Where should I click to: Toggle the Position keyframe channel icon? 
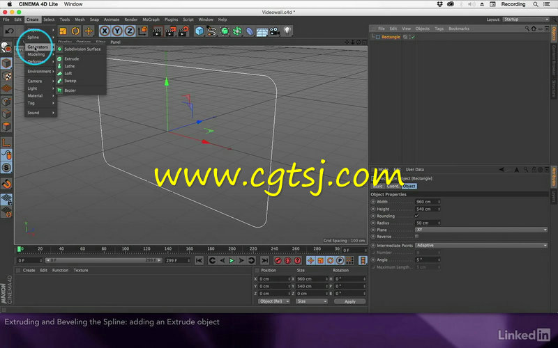pyautogui.click(x=310, y=260)
